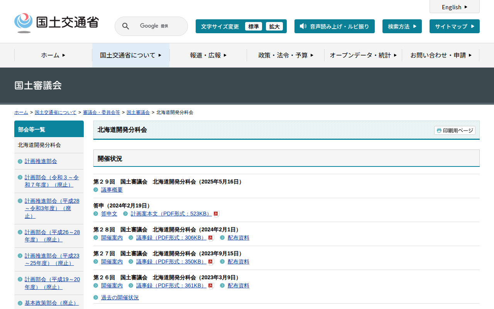Click PDF icon beside 第28回 議事録

[211, 238]
